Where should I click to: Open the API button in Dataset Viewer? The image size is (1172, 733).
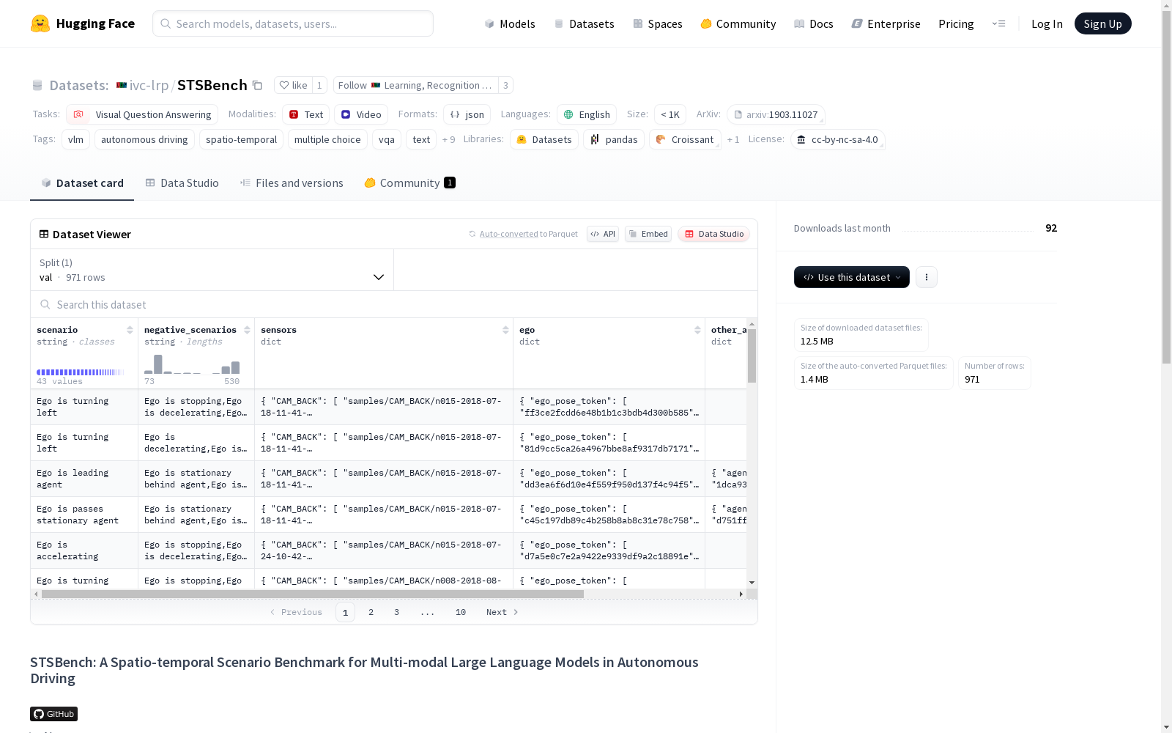[603, 234]
